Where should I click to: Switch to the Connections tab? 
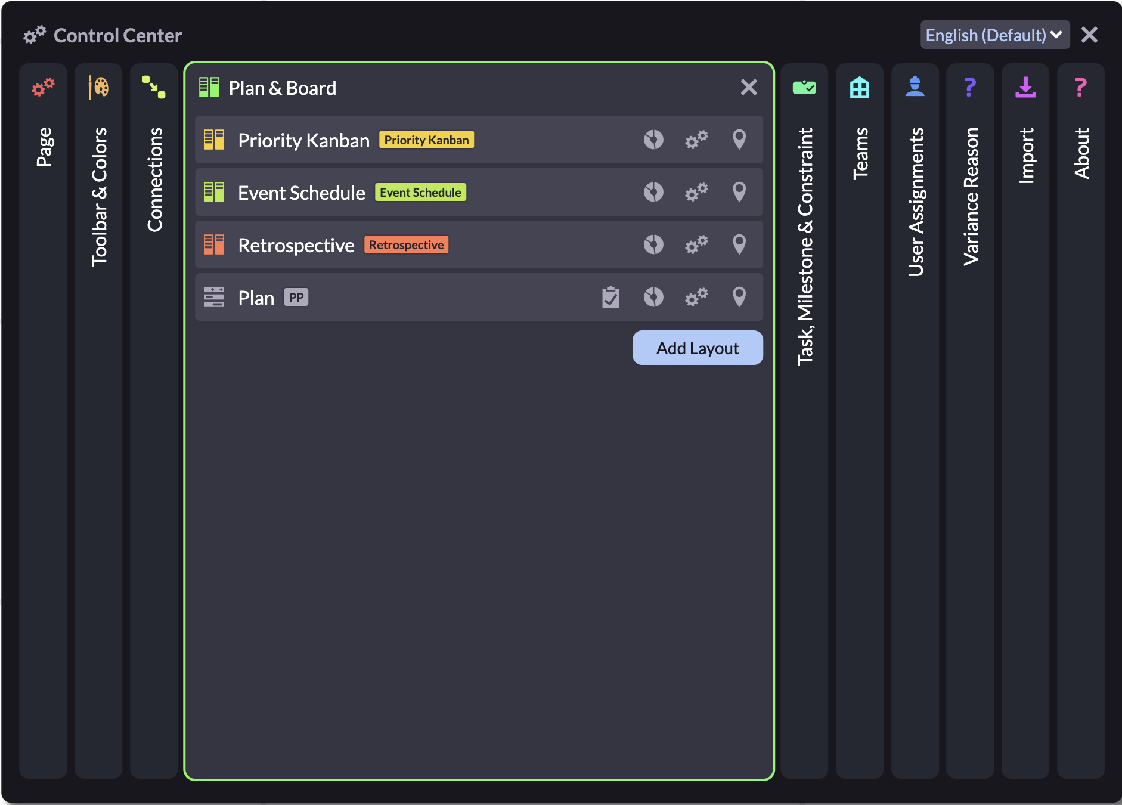pyautogui.click(x=154, y=420)
